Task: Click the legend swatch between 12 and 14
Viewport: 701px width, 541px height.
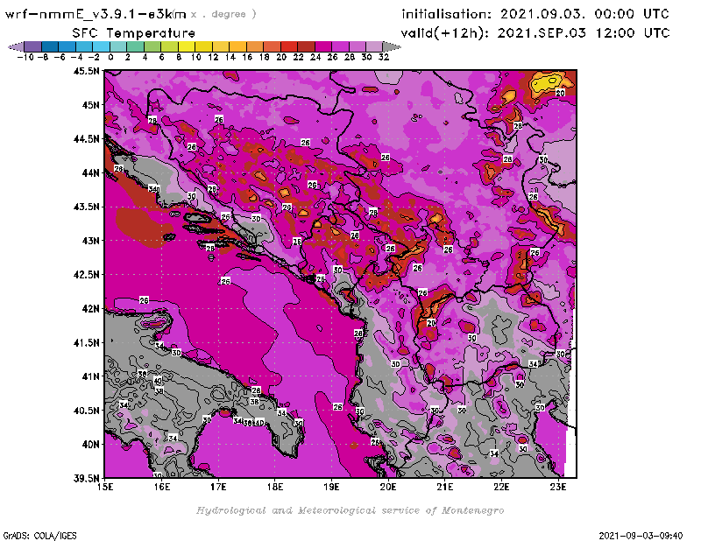Action: [221, 46]
